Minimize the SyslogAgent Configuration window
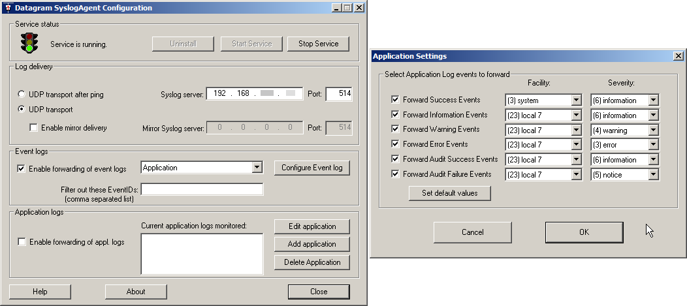 click(x=336, y=8)
